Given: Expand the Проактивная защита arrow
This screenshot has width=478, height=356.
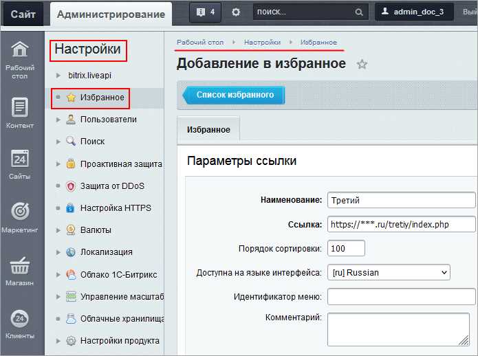Looking at the screenshot, I should coord(58,164).
